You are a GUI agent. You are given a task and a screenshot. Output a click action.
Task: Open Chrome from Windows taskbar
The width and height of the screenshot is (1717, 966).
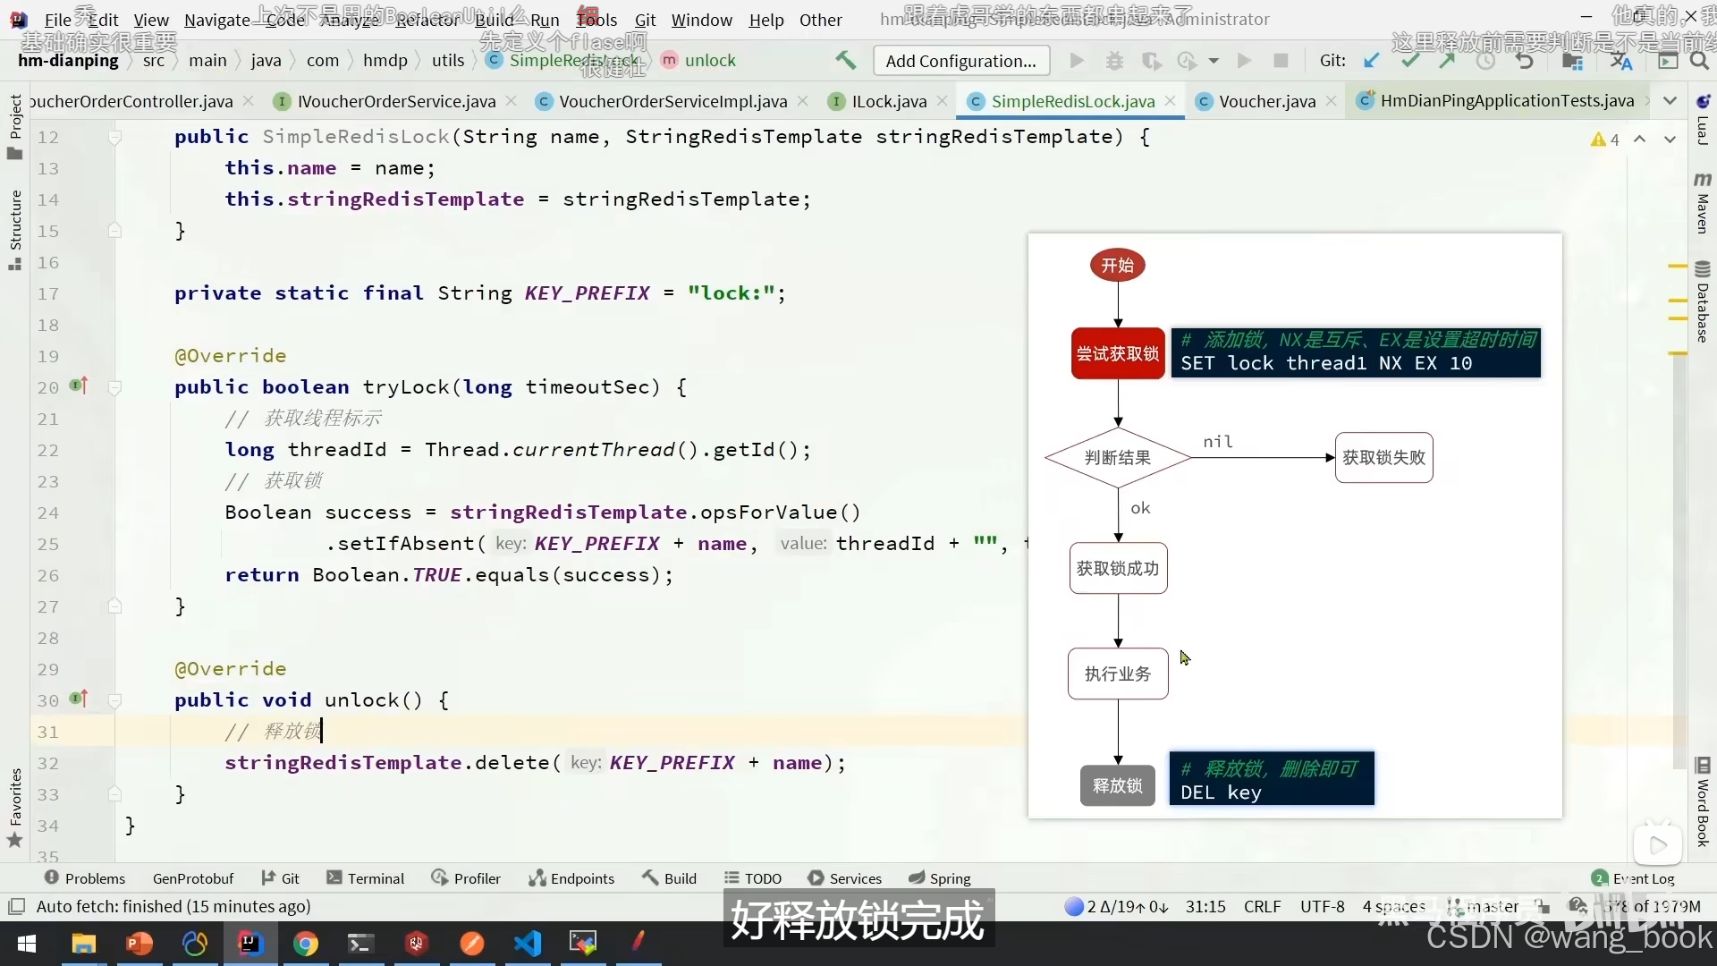[x=306, y=943]
